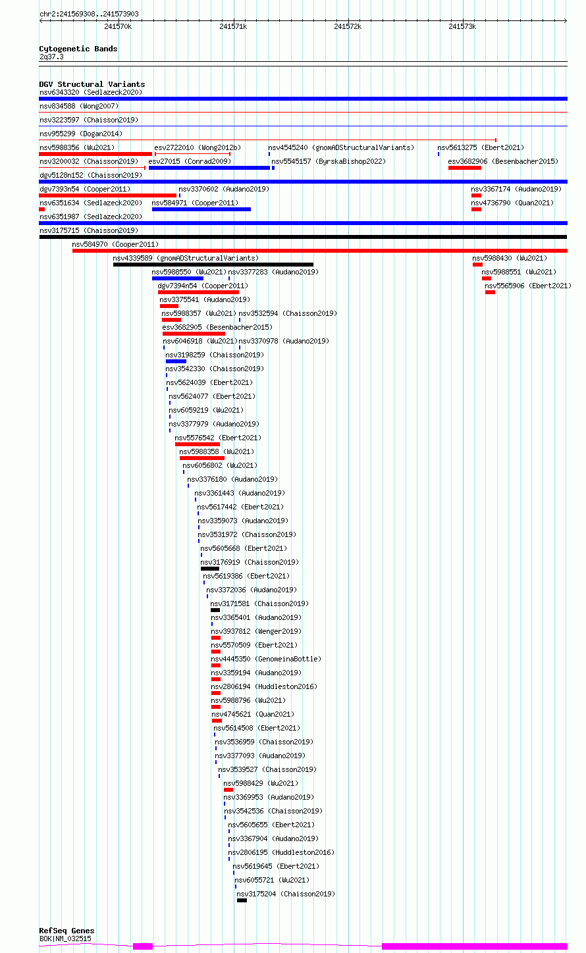Click nsv4736790 (Quan2021) label

point(513,203)
